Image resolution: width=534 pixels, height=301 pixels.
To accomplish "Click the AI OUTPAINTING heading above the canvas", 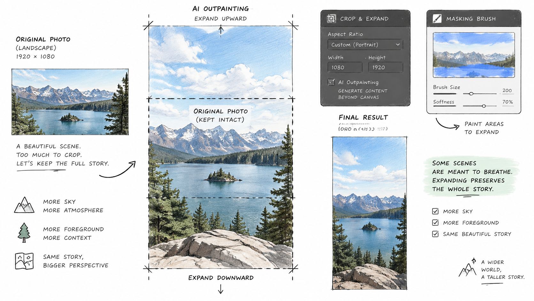I will click(221, 9).
